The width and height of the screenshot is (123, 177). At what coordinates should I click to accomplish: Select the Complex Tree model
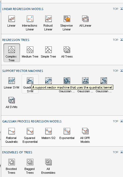click(x=12, y=53)
